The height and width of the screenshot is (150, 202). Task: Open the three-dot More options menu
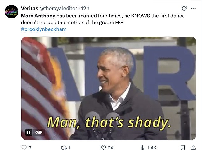(193, 8)
